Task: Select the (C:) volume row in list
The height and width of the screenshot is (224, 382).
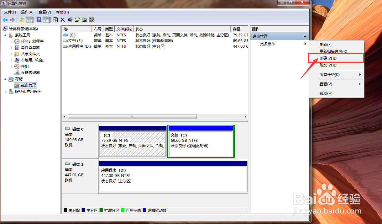Action: tap(155, 35)
